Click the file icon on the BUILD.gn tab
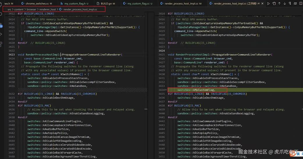Screen dimensions: 303x159 coord(98,3)
